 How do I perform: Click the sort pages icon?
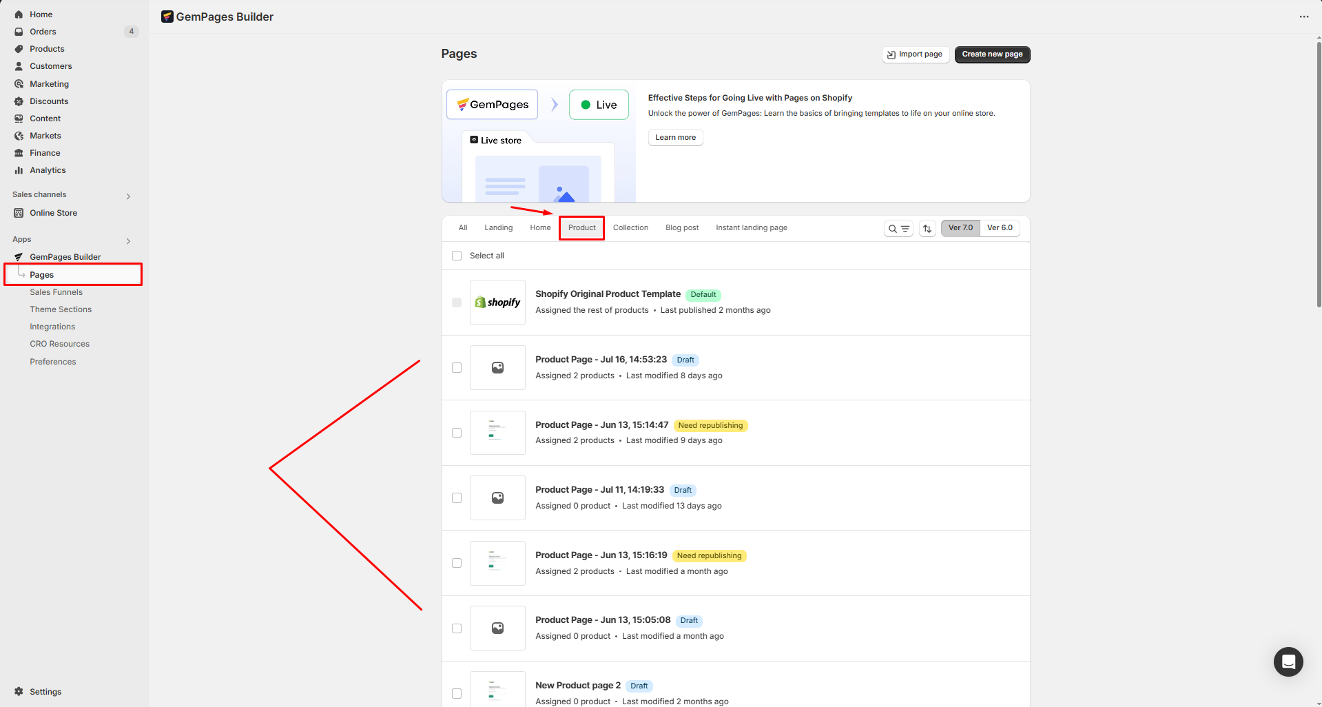[x=927, y=229]
